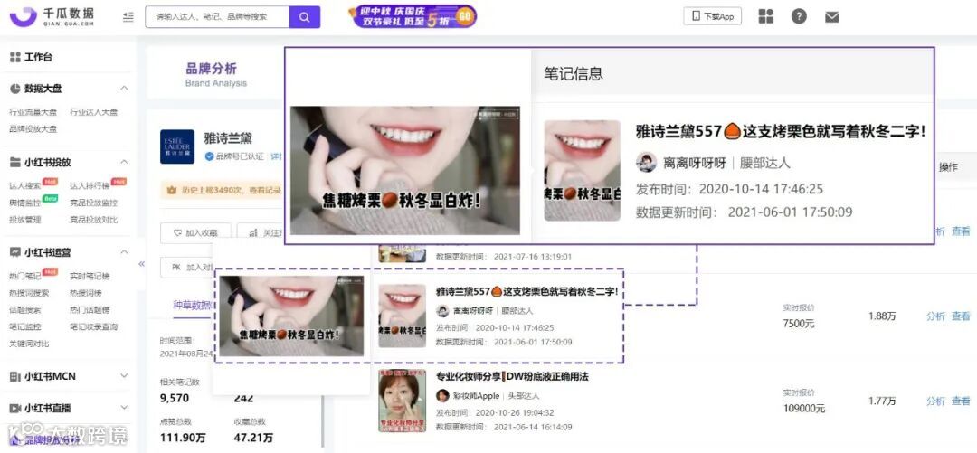Click the 数据大盘 pie chart icon
This screenshot has height=453, width=977.
click(15, 89)
